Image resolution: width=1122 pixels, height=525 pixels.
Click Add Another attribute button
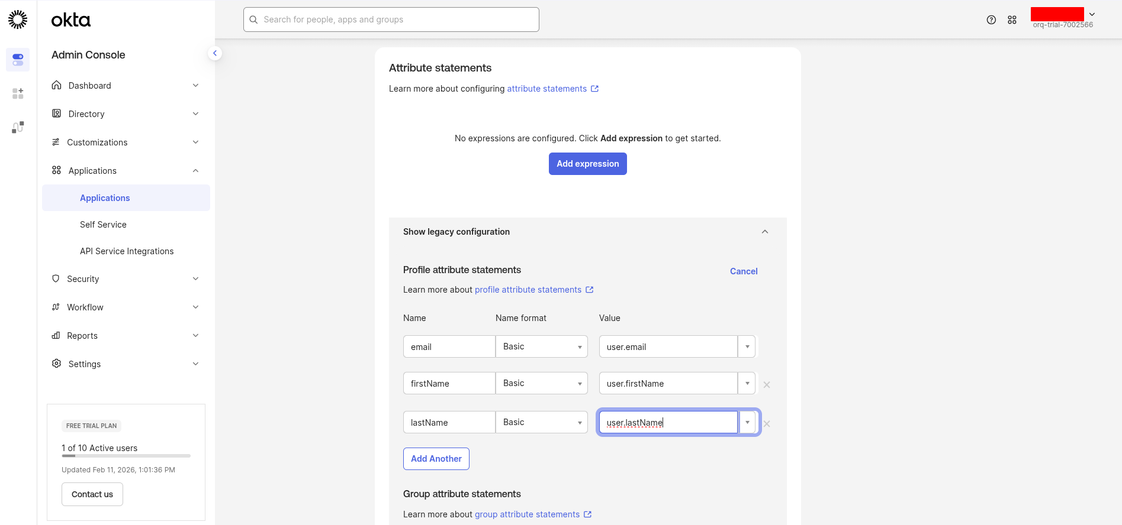click(x=436, y=459)
